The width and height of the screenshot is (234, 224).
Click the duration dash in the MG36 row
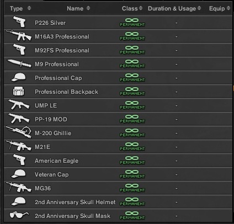177,188
